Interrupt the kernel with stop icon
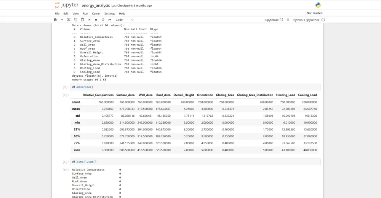Screen dimensions: 381x198 coord(96,19)
